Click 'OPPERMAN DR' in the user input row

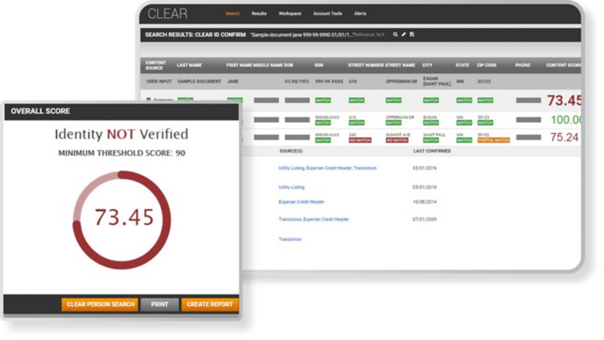click(401, 81)
